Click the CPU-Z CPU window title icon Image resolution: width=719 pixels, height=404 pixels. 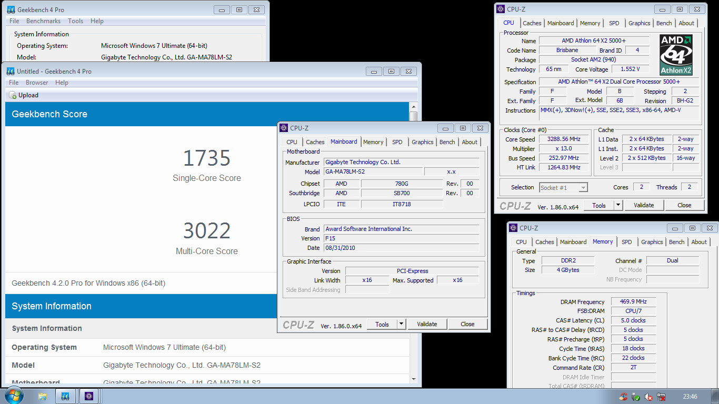click(x=501, y=9)
